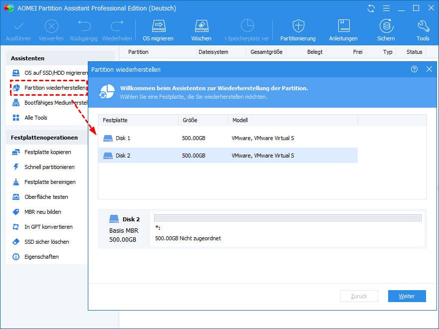Choose SSD sicher löschen operation

40,242
